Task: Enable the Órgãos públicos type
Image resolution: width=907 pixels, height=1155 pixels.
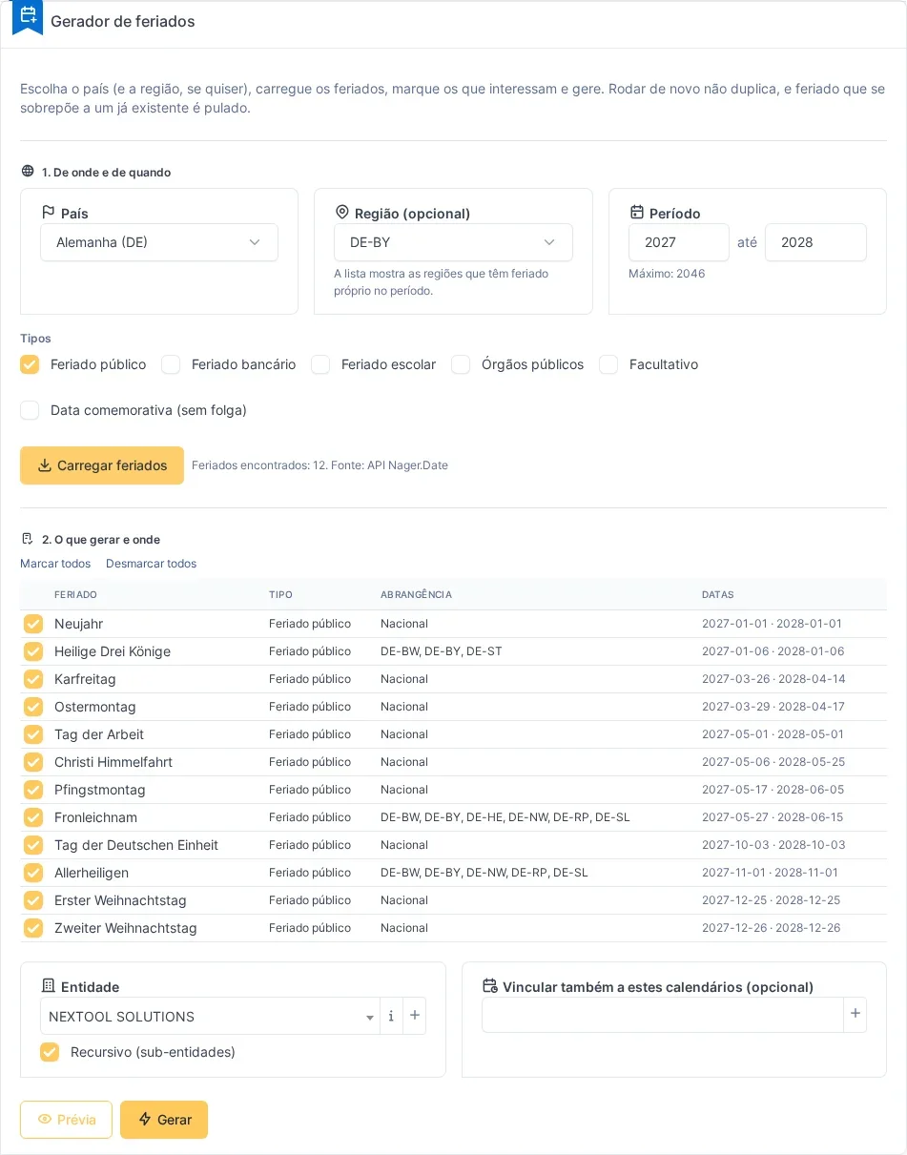Action: pyautogui.click(x=461, y=364)
